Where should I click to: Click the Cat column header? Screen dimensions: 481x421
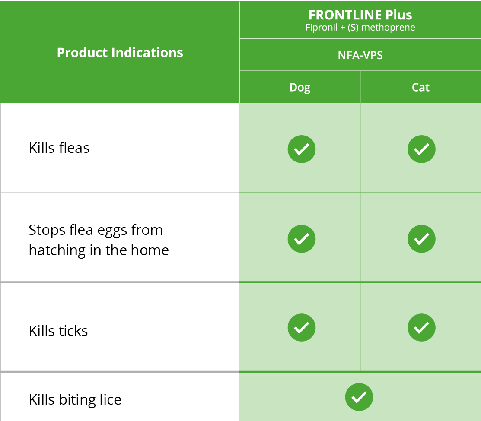[x=420, y=88]
